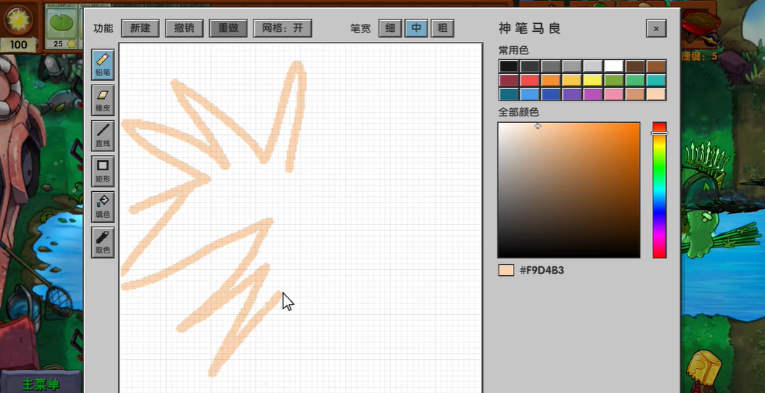Image resolution: width=765 pixels, height=393 pixels.
Task: Select the eyedropper tool (取色)
Action: pos(103,242)
